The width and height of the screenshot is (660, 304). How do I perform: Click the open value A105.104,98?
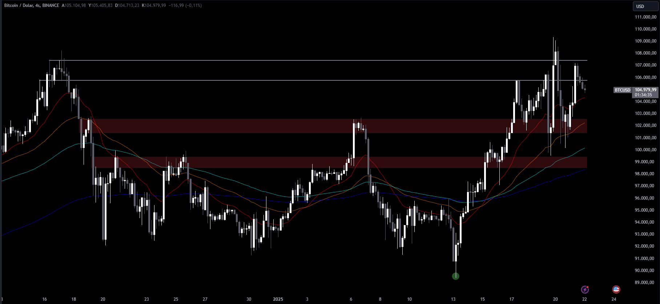pos(74,5)
